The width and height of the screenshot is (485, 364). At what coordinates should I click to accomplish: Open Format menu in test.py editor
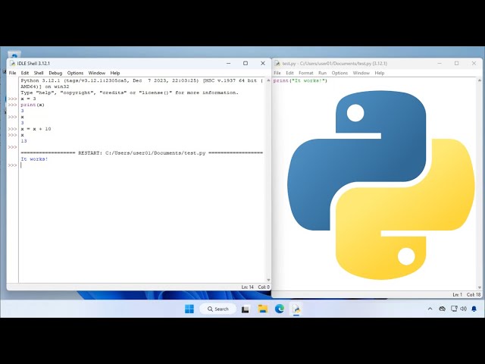tap(306, 73)
